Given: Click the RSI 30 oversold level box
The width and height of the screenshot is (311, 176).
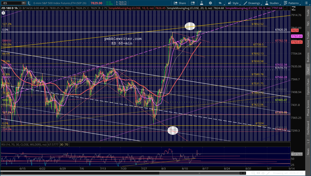Looking at the screenshot, I should point(61,144).
